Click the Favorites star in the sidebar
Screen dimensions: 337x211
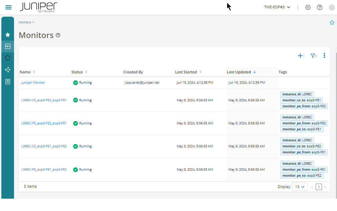pyautogui.click(x=8, y=35)
